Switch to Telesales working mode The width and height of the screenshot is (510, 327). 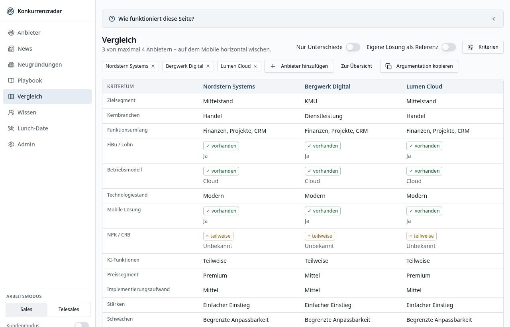click(x=69, y=309)
